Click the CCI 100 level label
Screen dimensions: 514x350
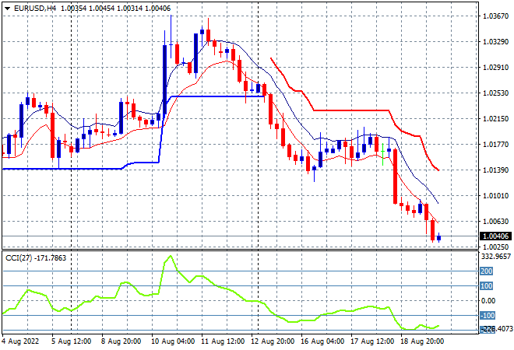[x=487, y=285]
